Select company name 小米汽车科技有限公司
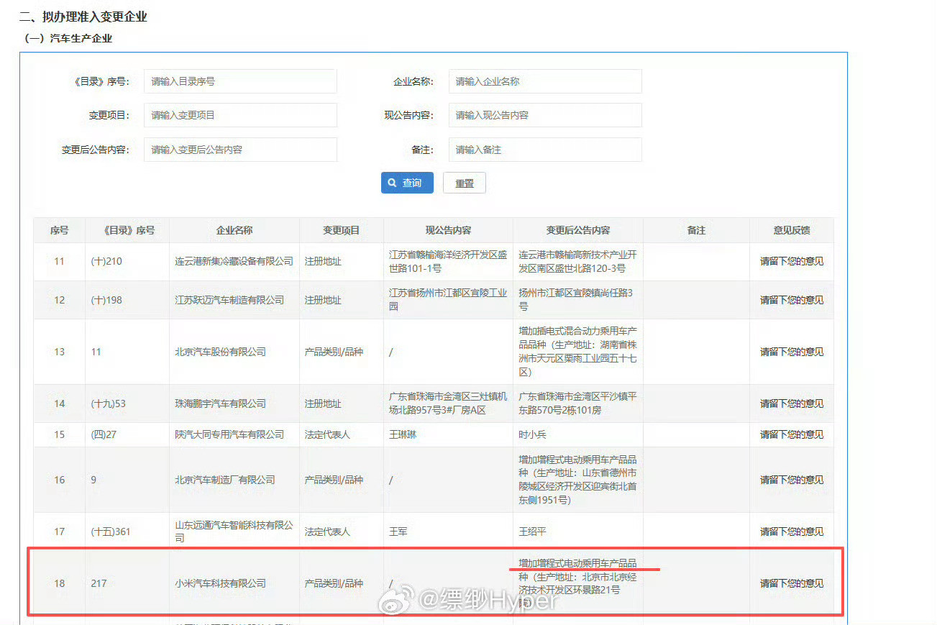 (x=220, y=583)
